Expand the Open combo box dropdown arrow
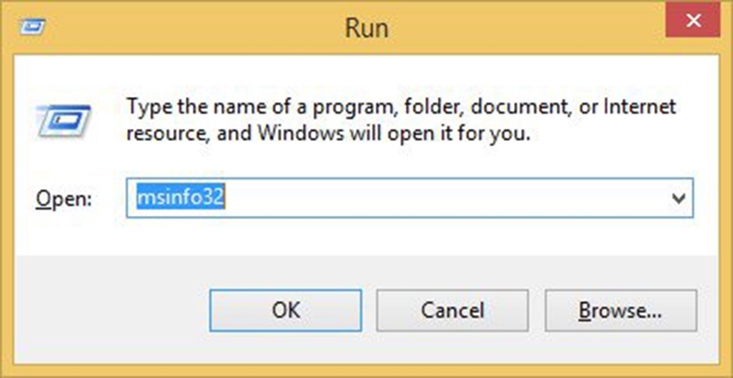Image resolution: width=733 pixels, height=378 pixels. (679, 198)
